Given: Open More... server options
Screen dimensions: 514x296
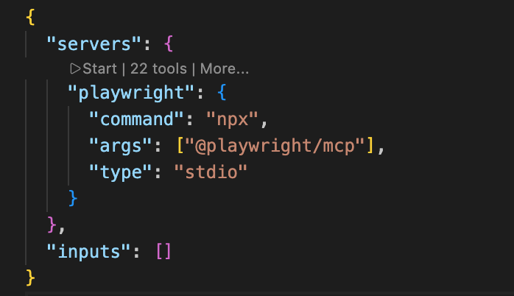Looking at the screenshot, I should tap(225, 68).
